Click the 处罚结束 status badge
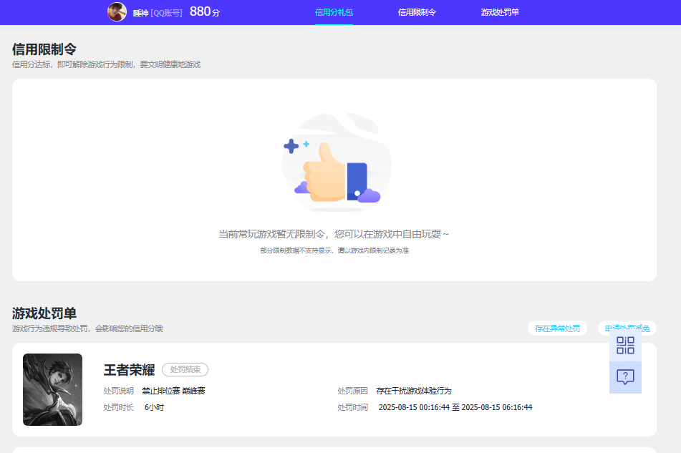681x453 pixels. pyautogui.click(x=185, y=370)
